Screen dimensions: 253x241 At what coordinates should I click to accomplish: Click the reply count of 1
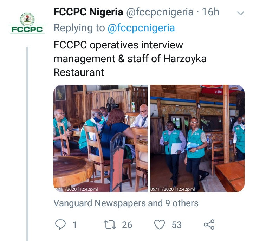(74, 224)
